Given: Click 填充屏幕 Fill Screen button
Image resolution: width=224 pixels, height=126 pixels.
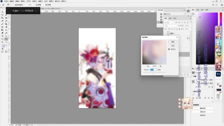Looking at the screenshot, I should click(x=48, y=5).
